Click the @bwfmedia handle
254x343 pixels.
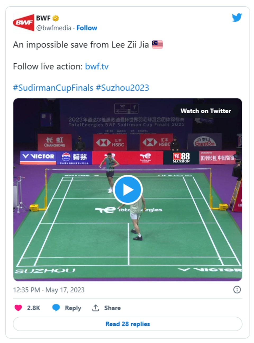coord(54,28)
